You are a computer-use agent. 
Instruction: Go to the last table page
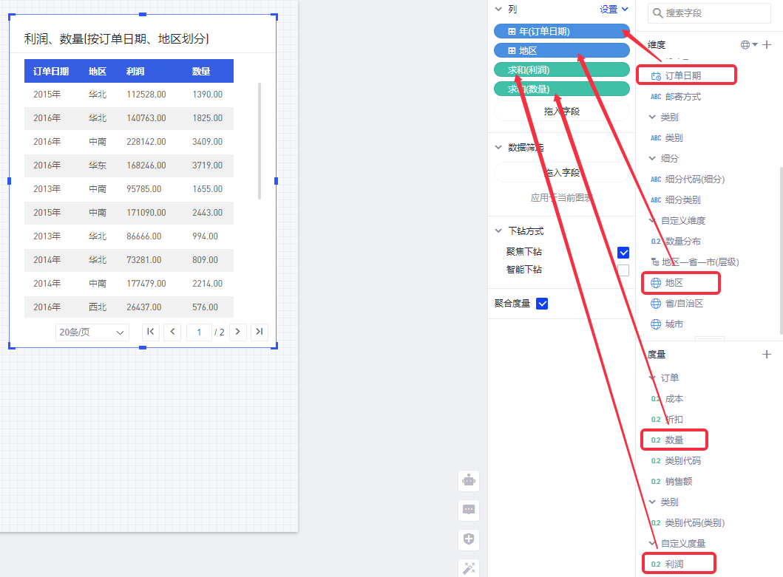pyautogui.click(x=260, y=332)
